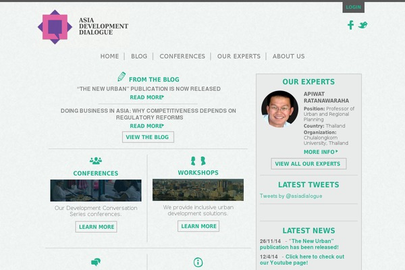Click the people group icon above Conferences
The height and width of the screenshot is (270, 405).
[x=96, y=161]
